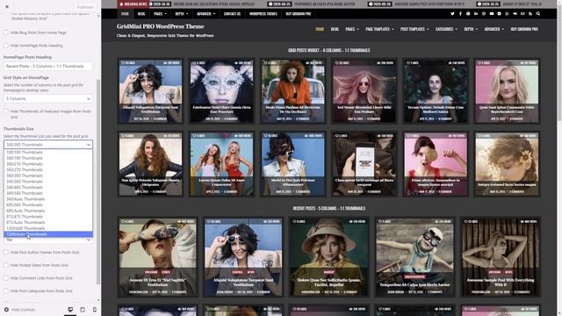This screenshot has width=562, height=316.
Task: Open the Yes dropdown below thumbnail list
Action: pos(47,240)
